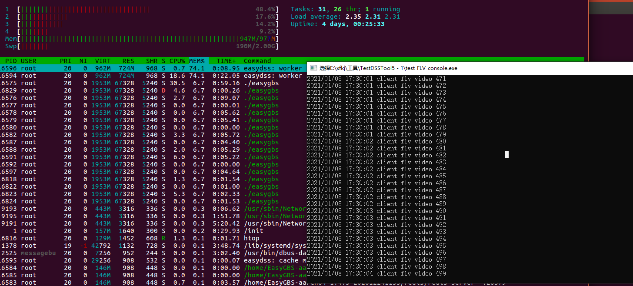Click the console window icon in the title bar

coord(313,68)
